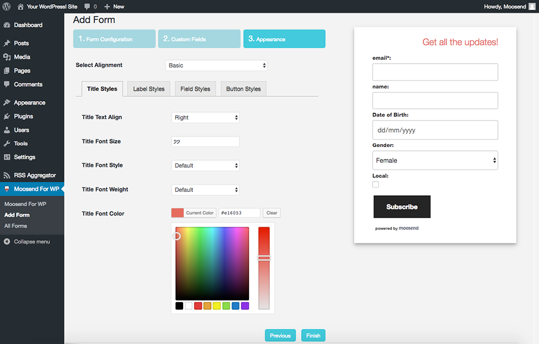Click the Previous button
Viewport: 539px width, 344px height.
280,336
